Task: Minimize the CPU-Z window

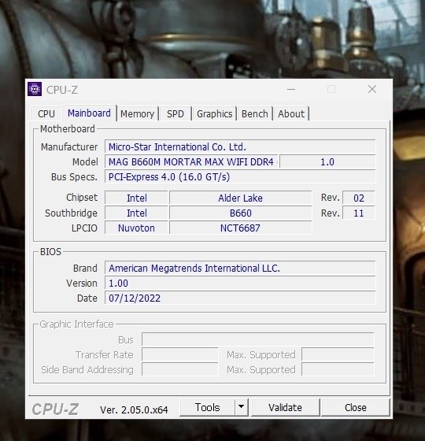Action: click(291, 90)
